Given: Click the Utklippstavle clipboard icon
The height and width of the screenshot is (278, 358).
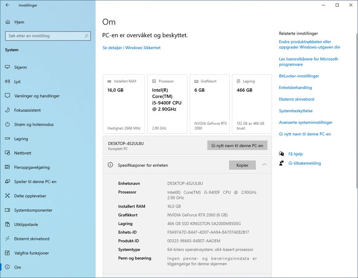Looking at the screenshot, I should tap(7, 224).
